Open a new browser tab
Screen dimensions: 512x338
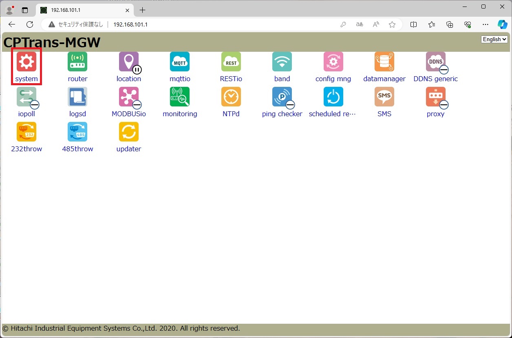click(x=142, y=10)
